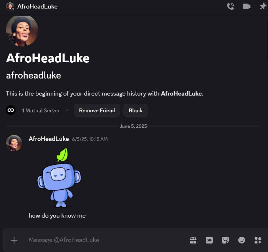Viewport: 268px width, 252px height.
Task: Open the emoji picker
Action: point(241,240)
